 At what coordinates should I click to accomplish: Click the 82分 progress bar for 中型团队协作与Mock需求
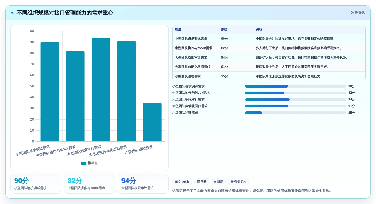(x=296, y=93)
